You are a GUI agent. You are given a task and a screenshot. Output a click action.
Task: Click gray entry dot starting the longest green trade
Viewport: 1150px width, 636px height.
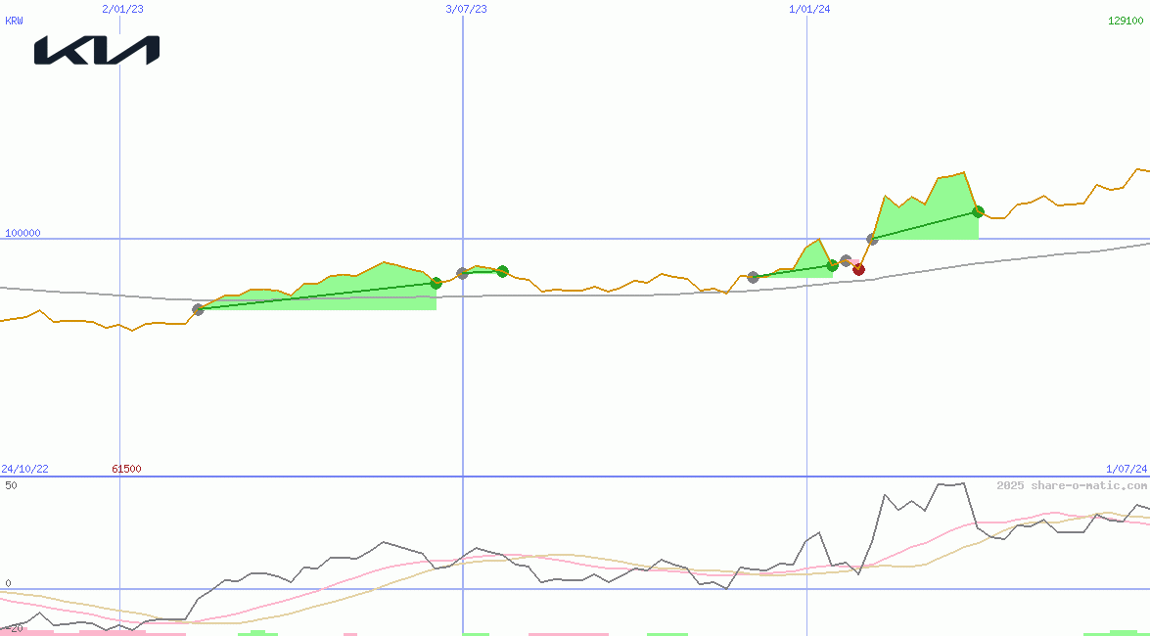tap(199, 309)
